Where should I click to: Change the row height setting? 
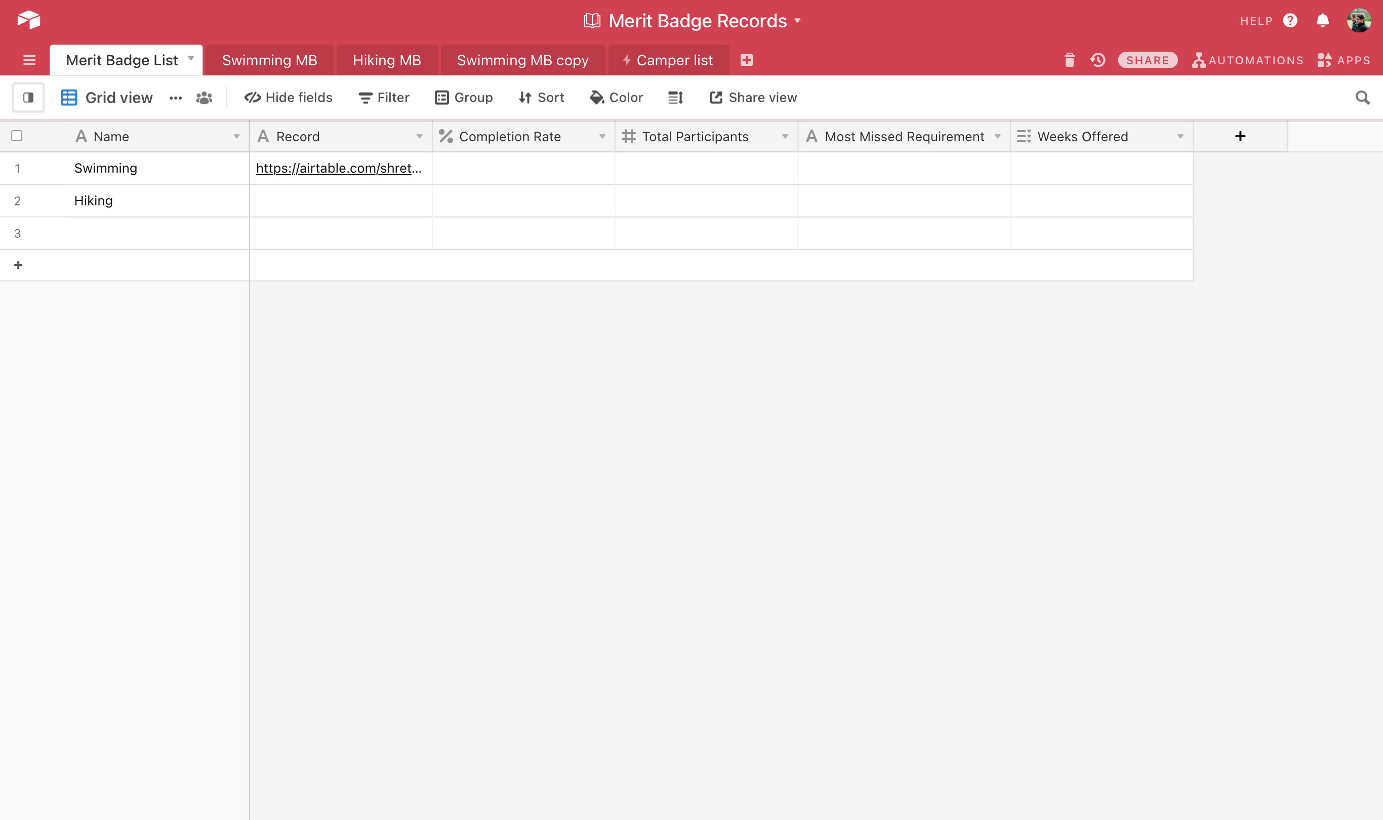click(676, 98)
